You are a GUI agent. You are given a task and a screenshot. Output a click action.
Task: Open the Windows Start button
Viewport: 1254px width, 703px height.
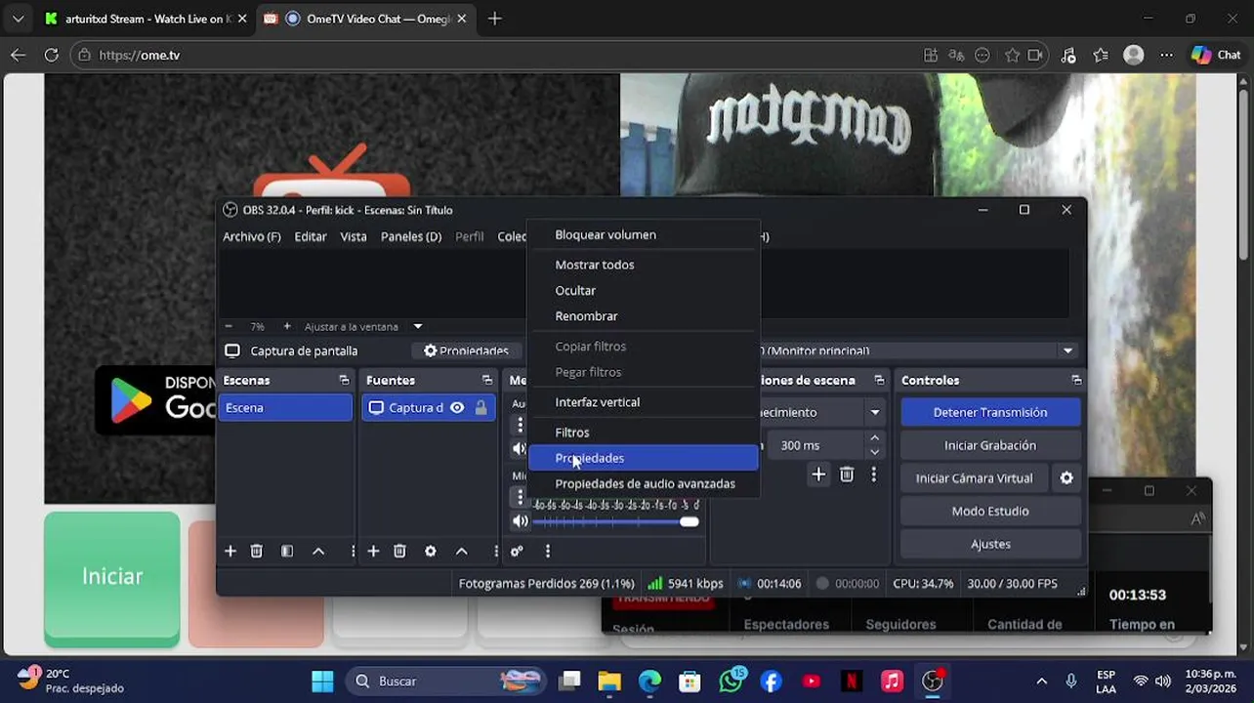coord(322,682)
